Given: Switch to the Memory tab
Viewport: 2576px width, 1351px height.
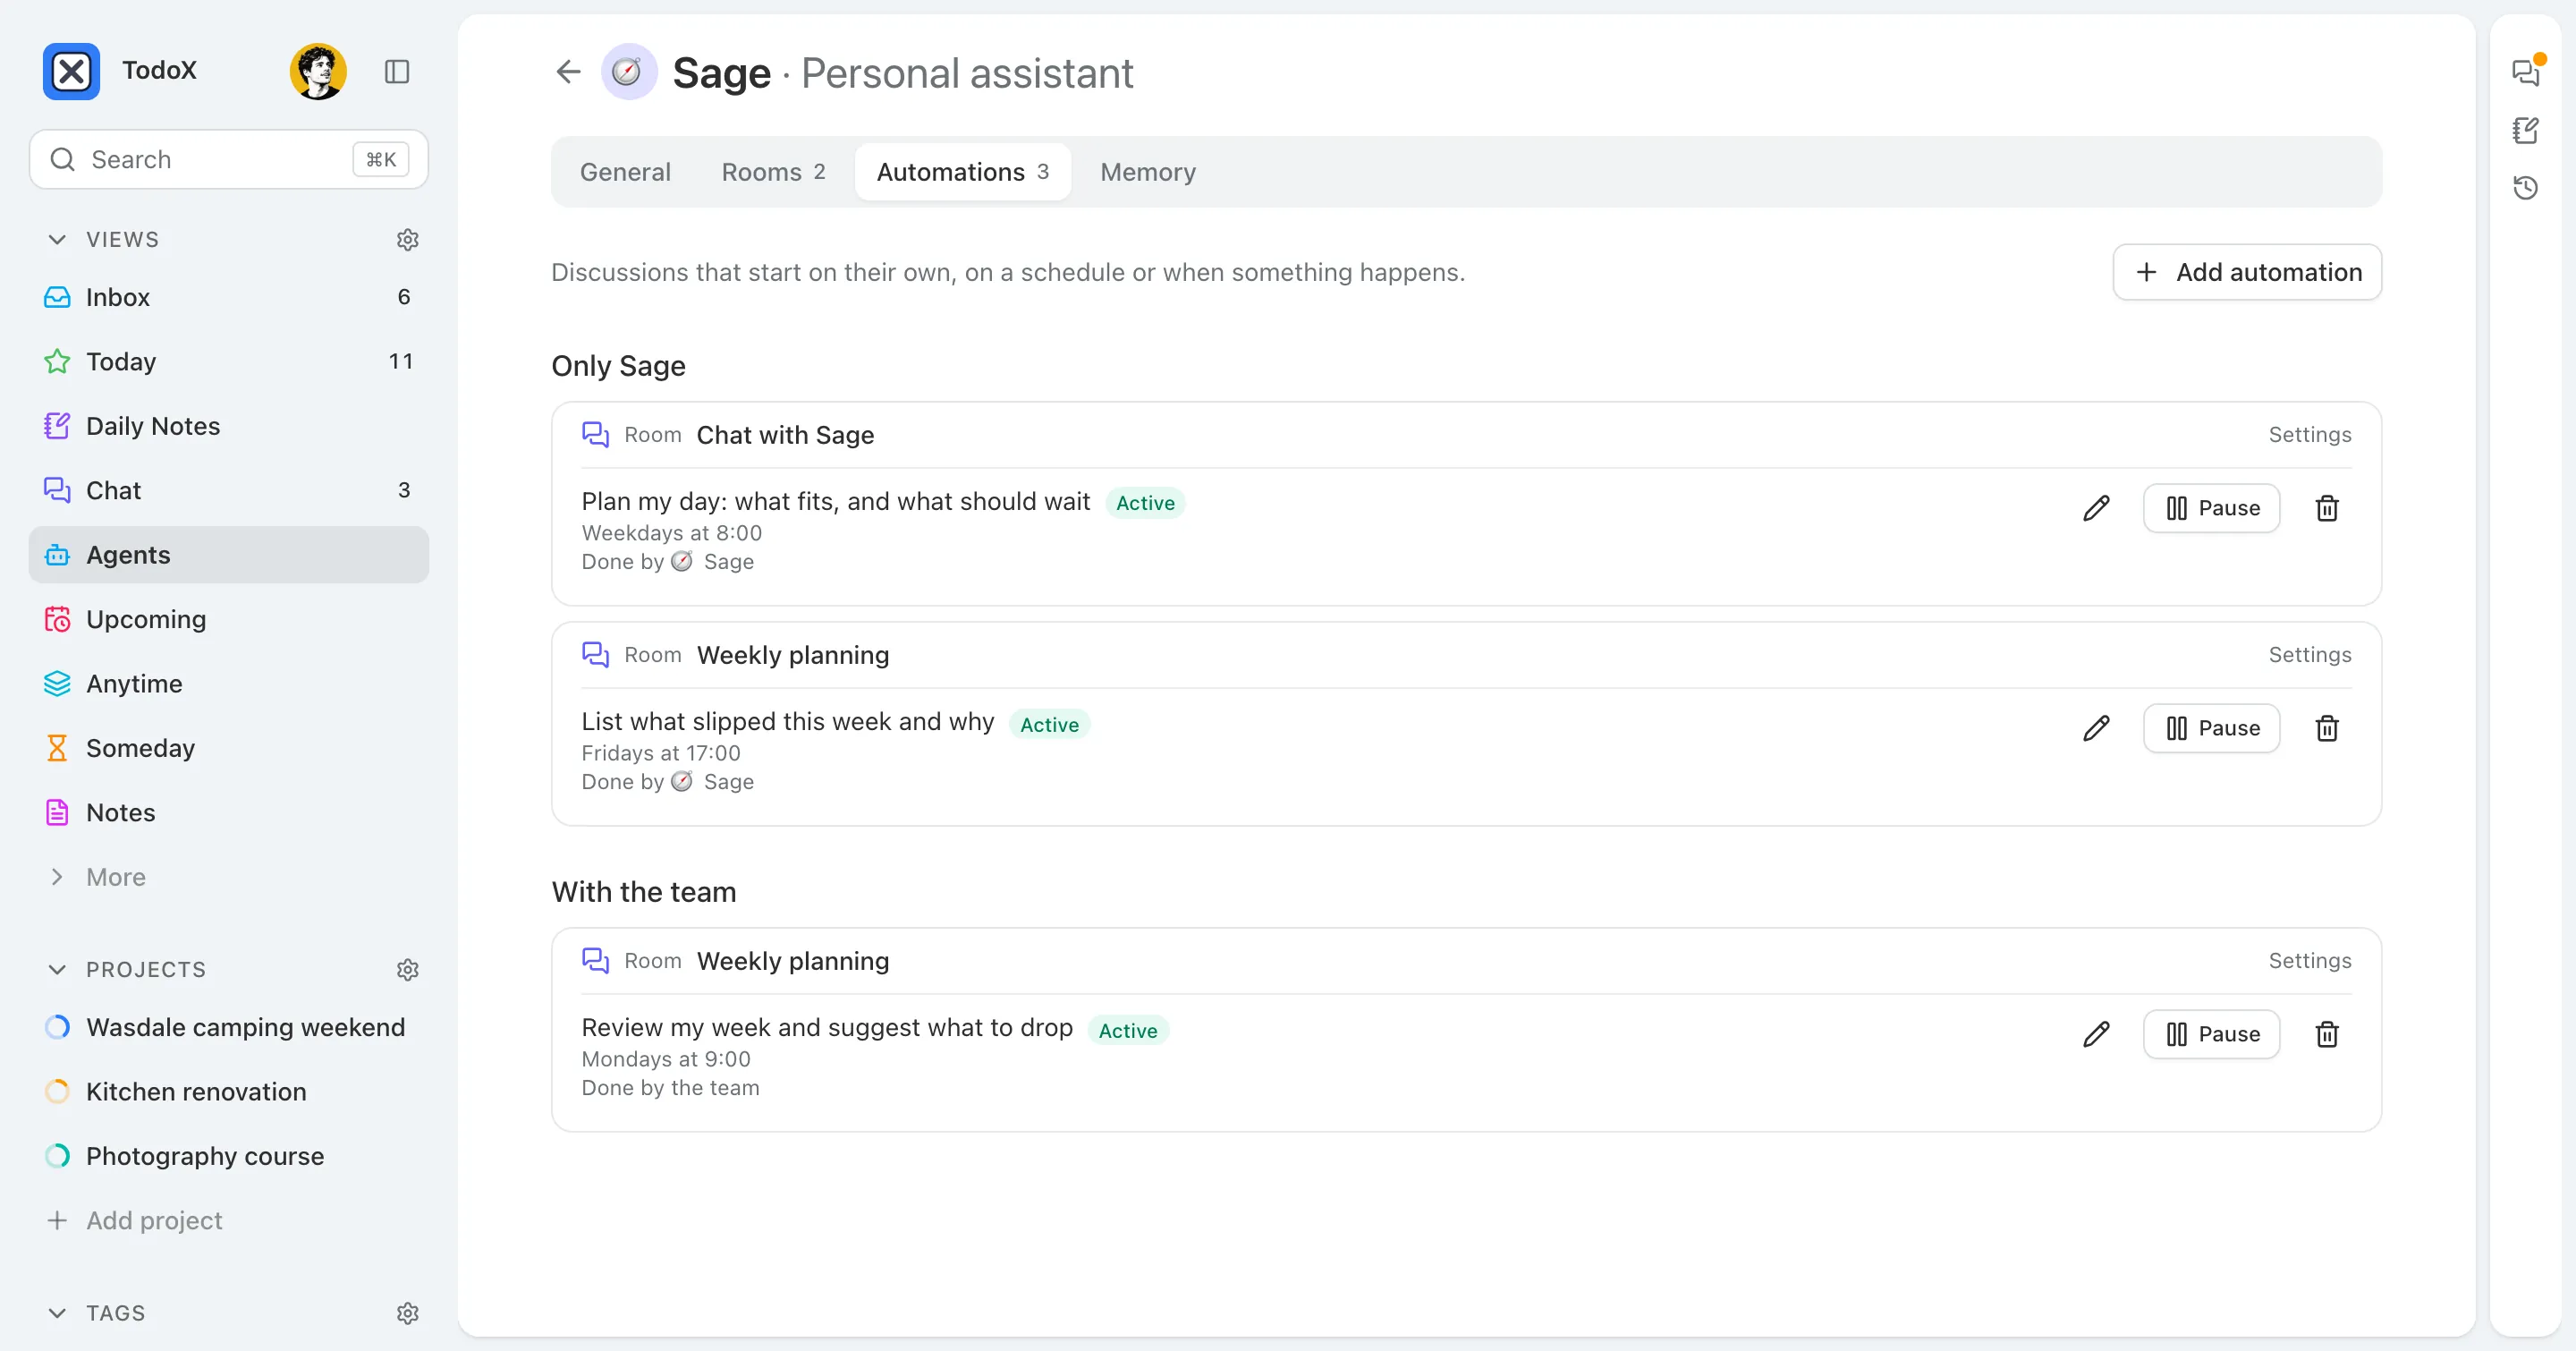Looking at the screenshot, I should [1147, 172].
